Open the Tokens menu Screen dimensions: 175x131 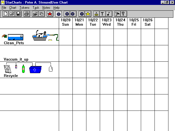tap(24, 8)
